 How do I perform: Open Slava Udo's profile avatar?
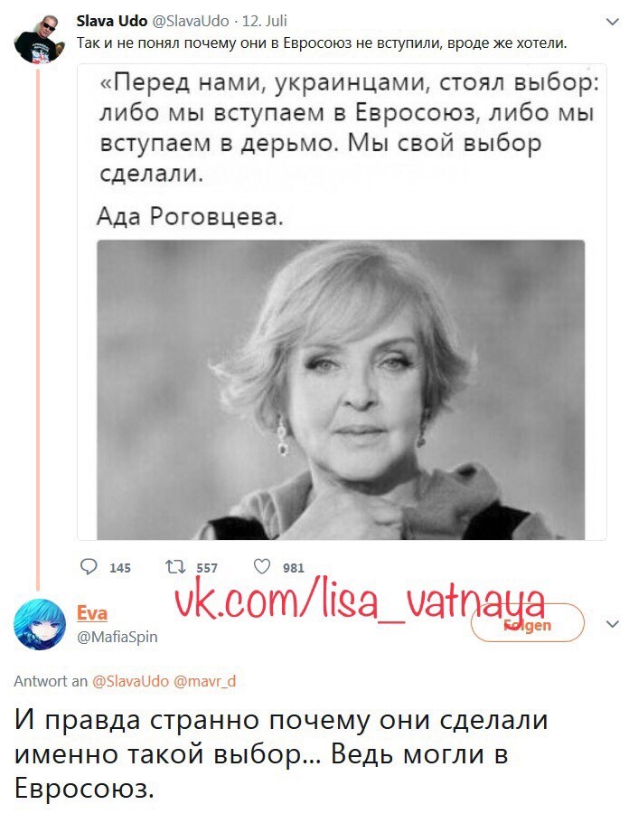[x=40, y=40]
